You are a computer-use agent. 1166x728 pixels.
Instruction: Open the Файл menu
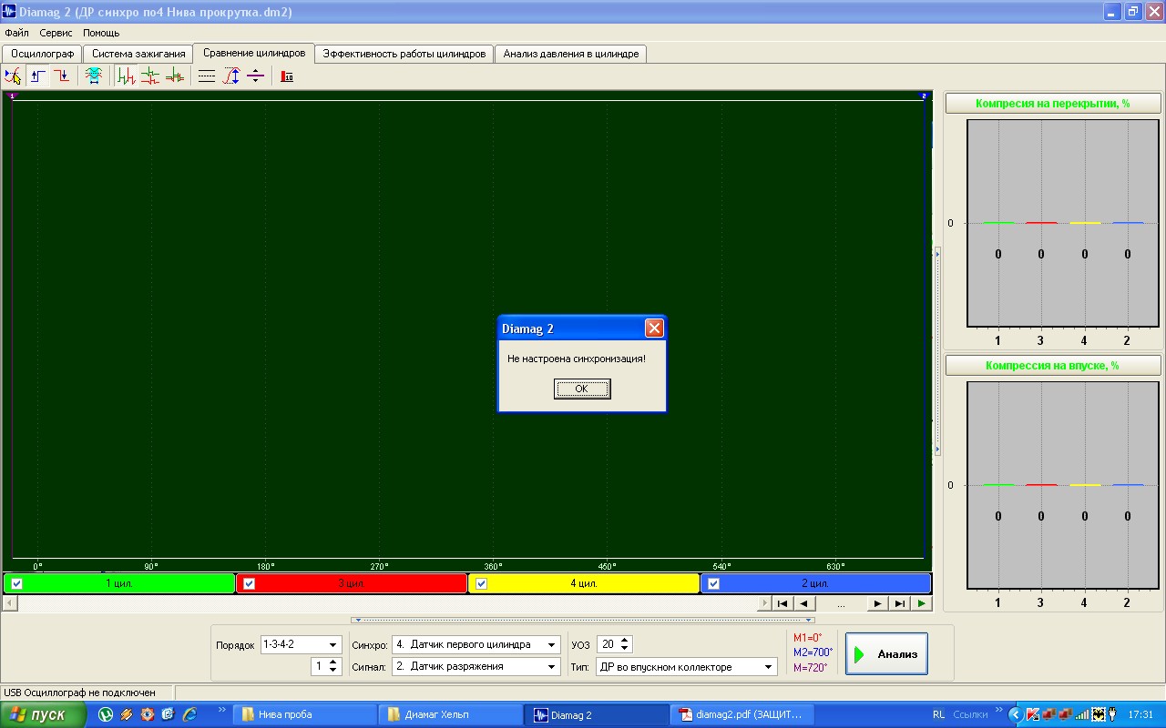click(17, 33)
